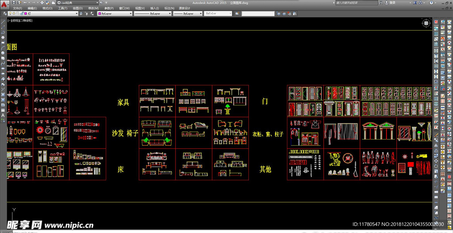Click the Autodesk Exchange X icon
Viewport: 453px width, 233px height.
click(x=415, y=3)
